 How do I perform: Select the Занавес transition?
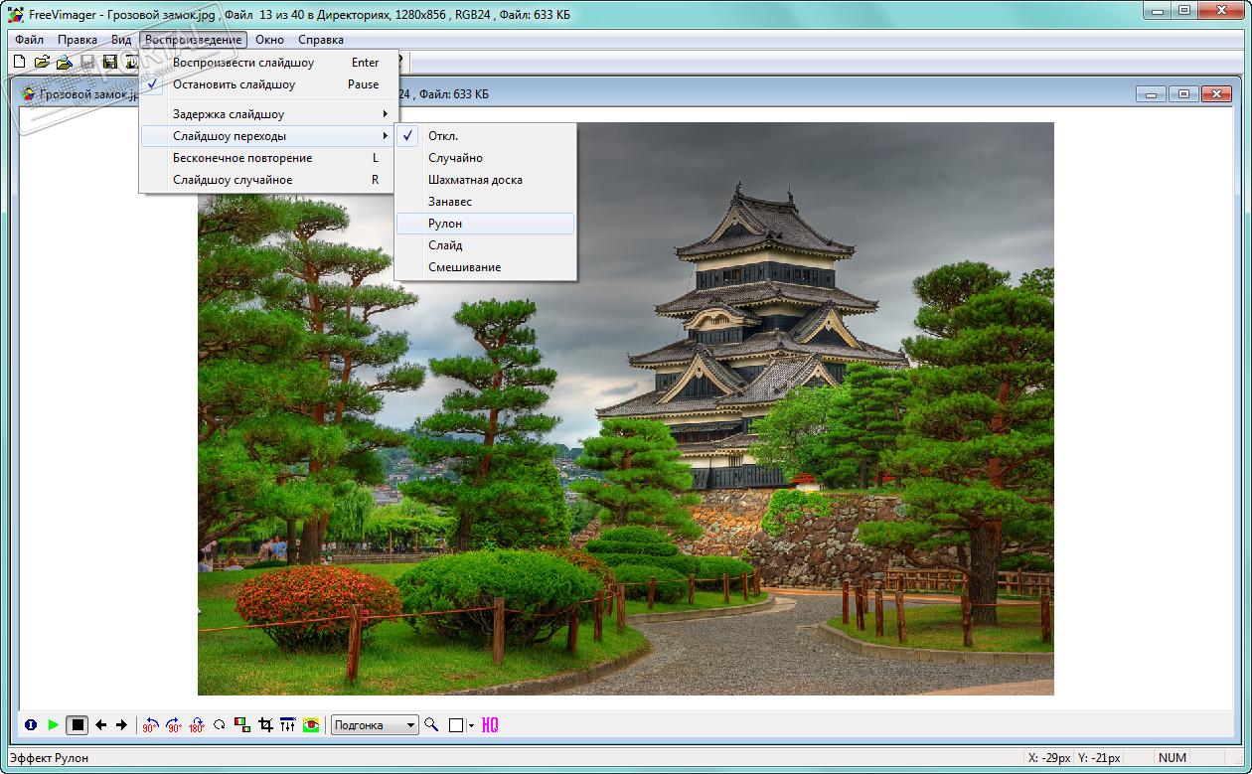486,202
